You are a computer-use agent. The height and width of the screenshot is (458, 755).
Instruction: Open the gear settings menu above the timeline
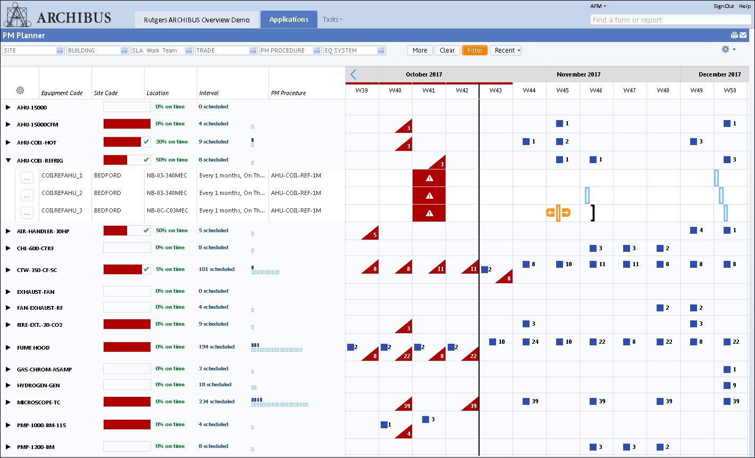pyautogui.click(x=725, y=49)
